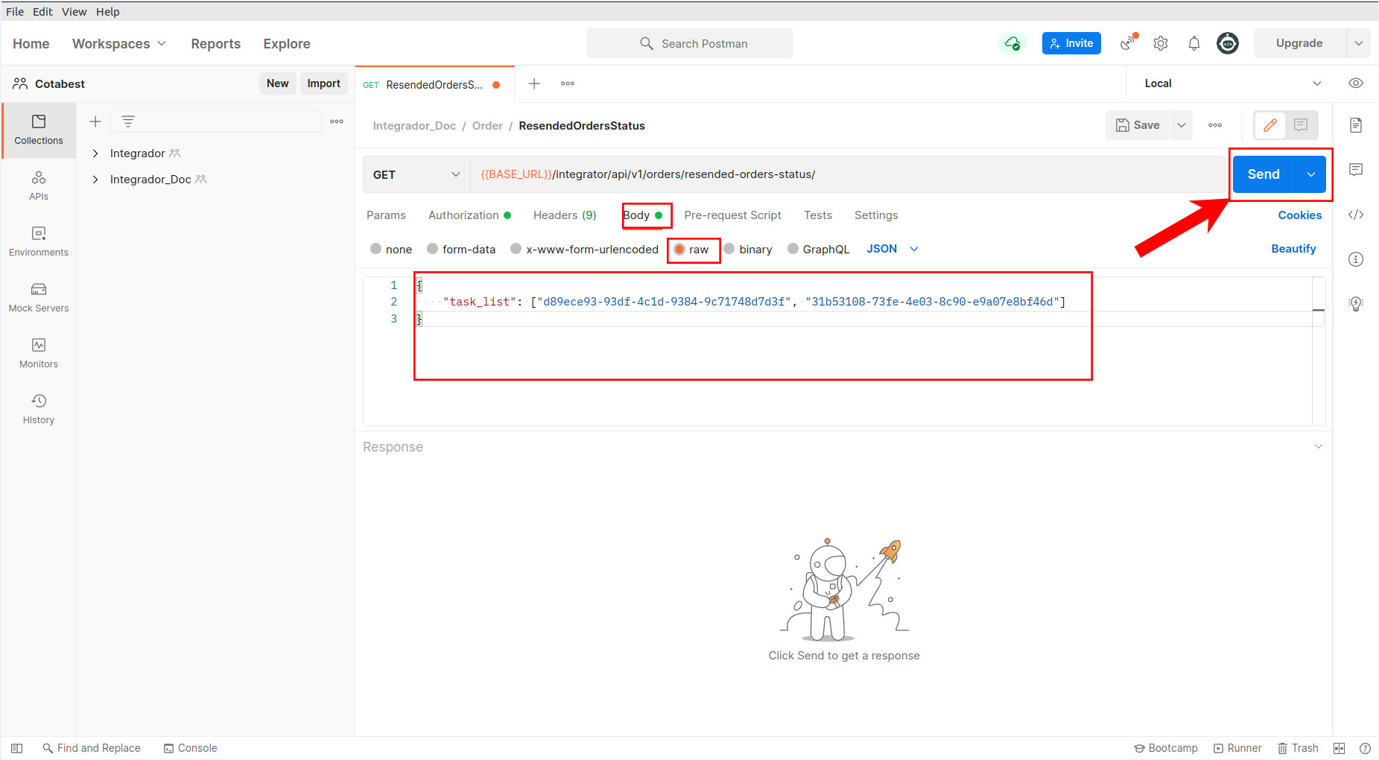Screen dimensions: 1379x760
Task: Open the Mock Servers sidebar panel
Action: 39,297
